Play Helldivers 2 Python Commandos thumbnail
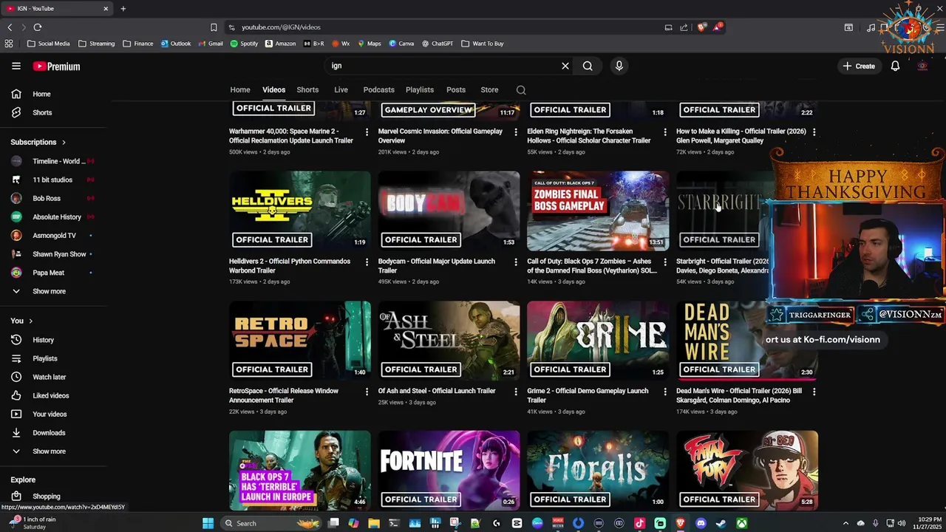This screenshot has width=946, height=532. [300, 211]
